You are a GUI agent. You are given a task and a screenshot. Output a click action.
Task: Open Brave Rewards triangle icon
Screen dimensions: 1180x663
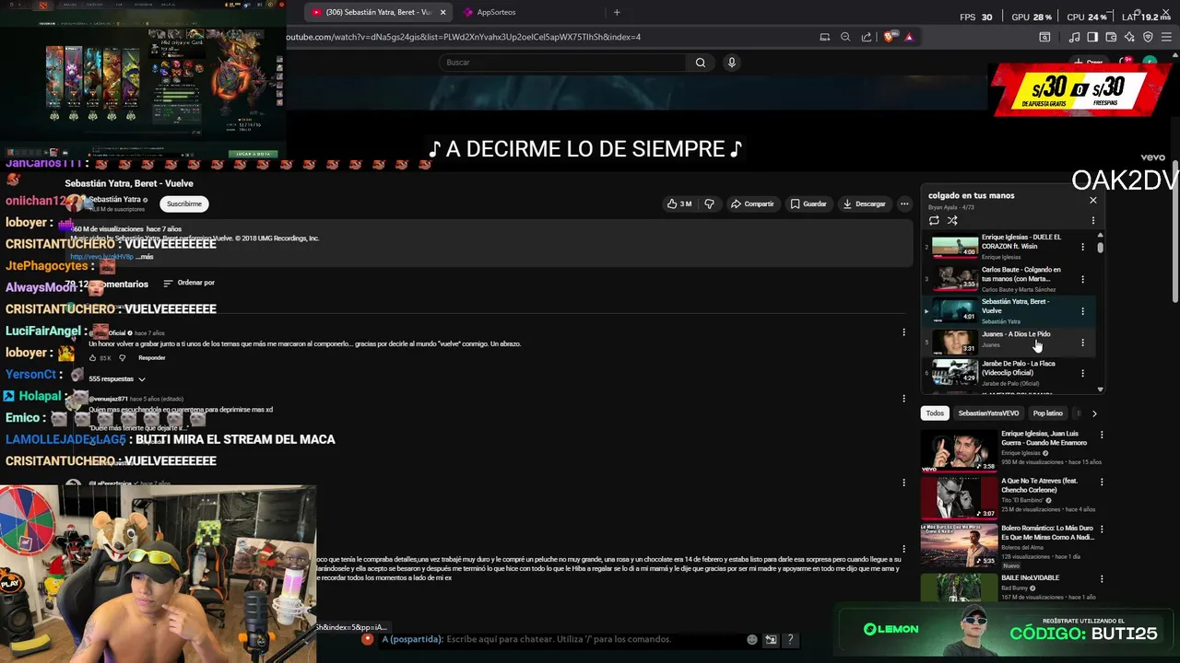point(909,37)
